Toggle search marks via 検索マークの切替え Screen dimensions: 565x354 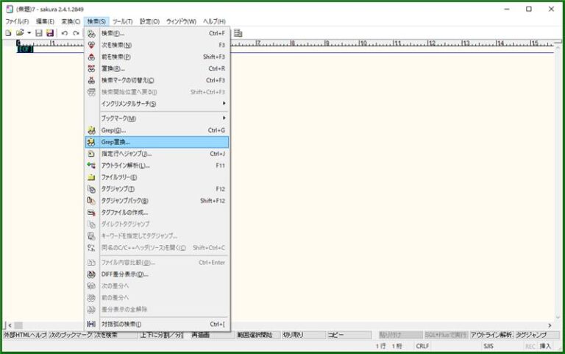point(127,80)
